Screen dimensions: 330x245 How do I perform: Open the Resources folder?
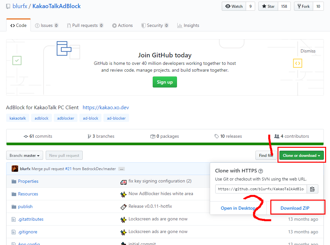[x=28, y=194]
